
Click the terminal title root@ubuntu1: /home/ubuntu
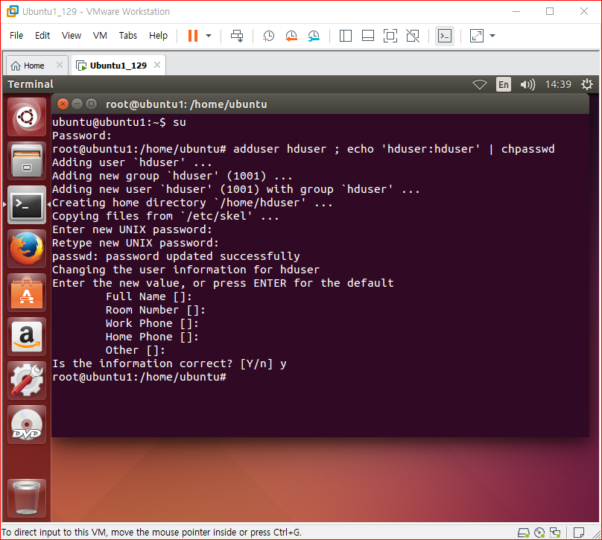pyautogui.click(x=186, y=104)
